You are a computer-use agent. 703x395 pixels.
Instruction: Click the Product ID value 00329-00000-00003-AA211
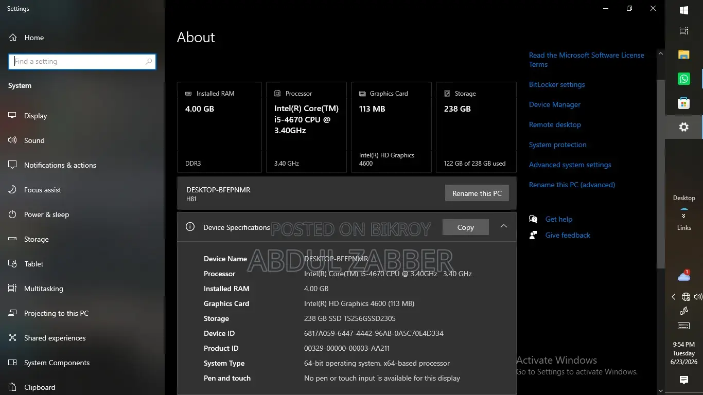pos(347,348)
